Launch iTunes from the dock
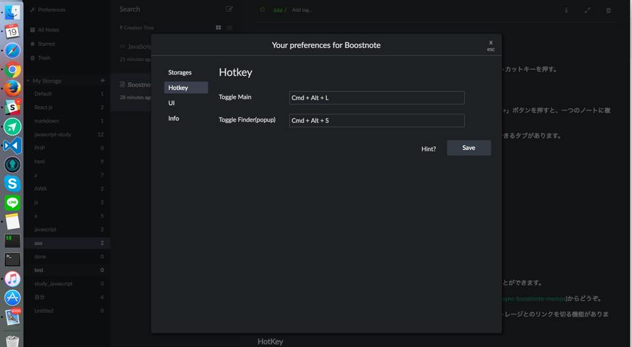The height and width of the screenshot is (347, 632). (x=12, y=279)
